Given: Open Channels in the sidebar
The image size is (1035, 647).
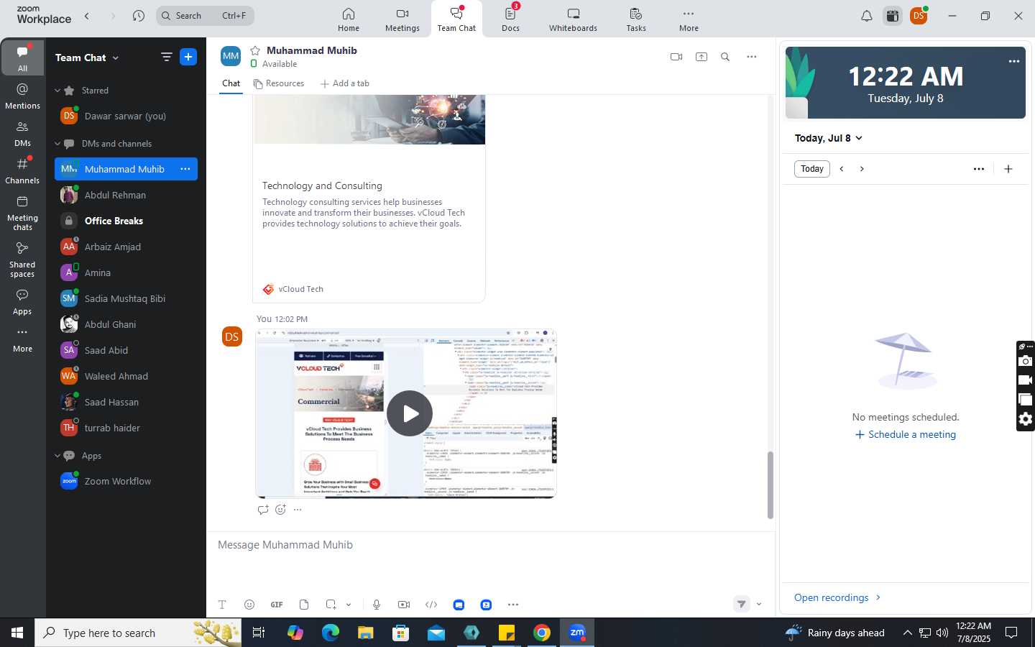Looking at the screenshot, I should pyautogui.click(x=22, y=171).
